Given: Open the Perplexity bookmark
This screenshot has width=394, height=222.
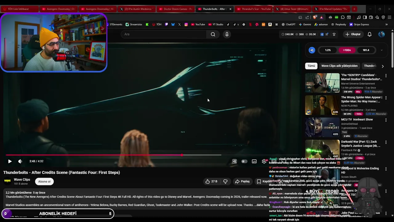Looking at the screenshot, I should pyautogui.click(x=338, y=24).
